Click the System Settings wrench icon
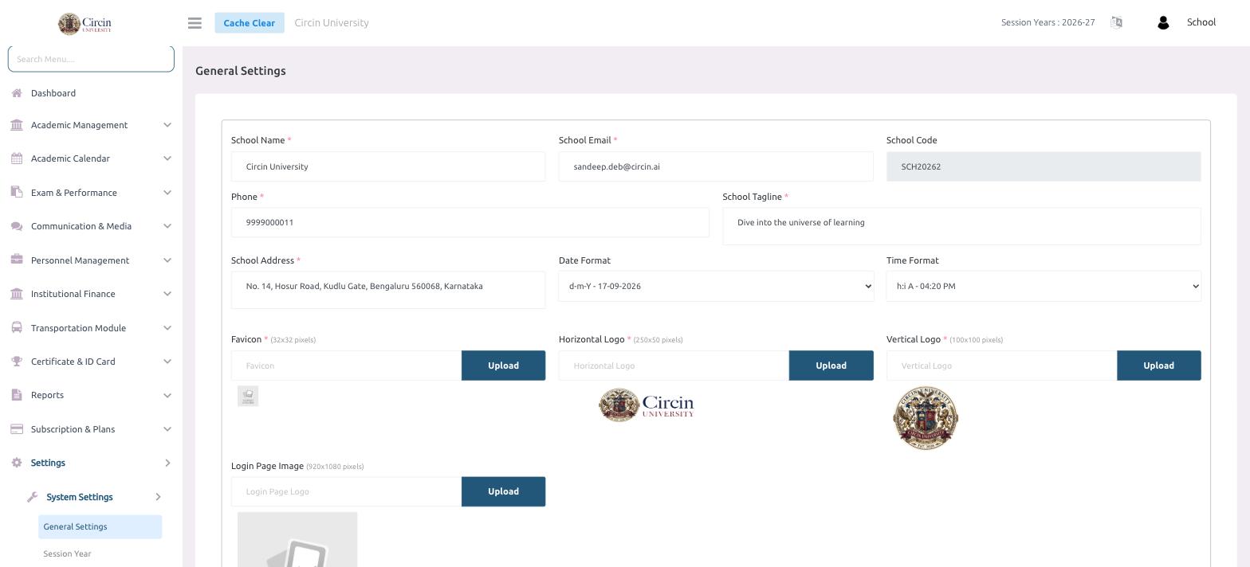 pyautogui.click(x=33, y=497)
